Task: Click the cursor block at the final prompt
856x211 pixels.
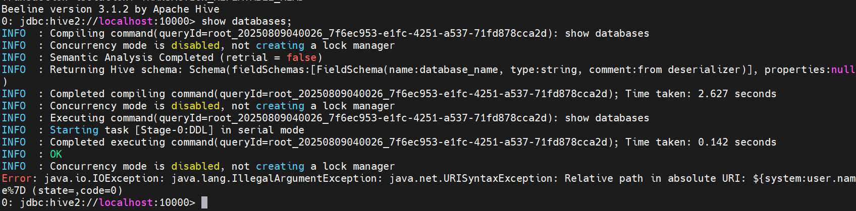Action: coord(204,202)
